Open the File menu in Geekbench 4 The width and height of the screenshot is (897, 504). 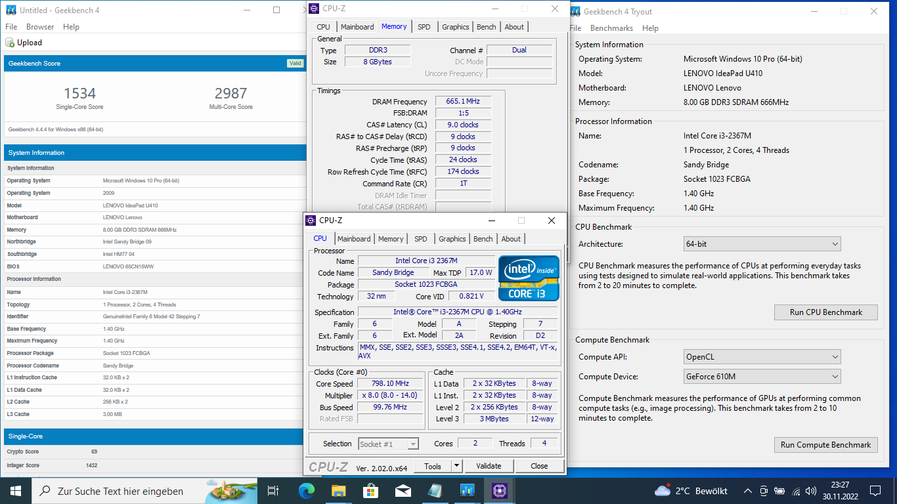tap(11, 27)
